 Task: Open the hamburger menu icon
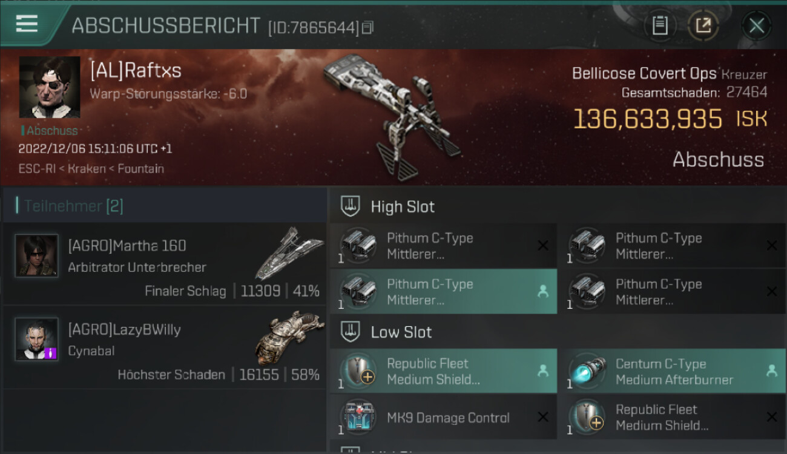click(27, 24)
